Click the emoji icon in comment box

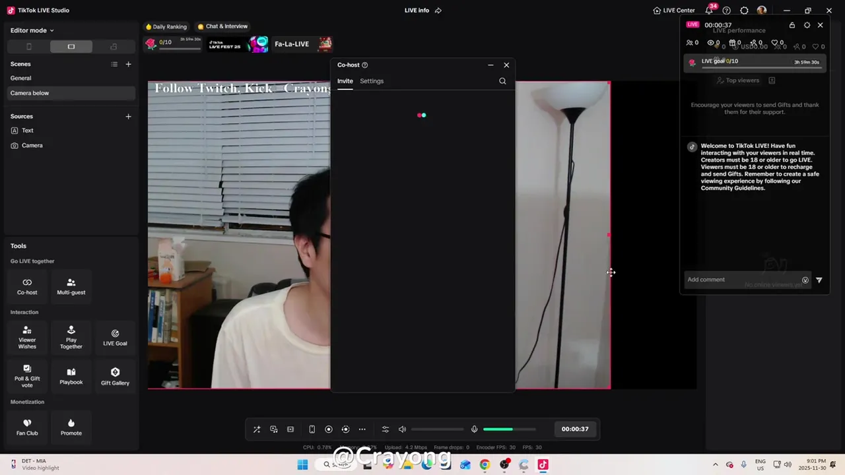805,280
